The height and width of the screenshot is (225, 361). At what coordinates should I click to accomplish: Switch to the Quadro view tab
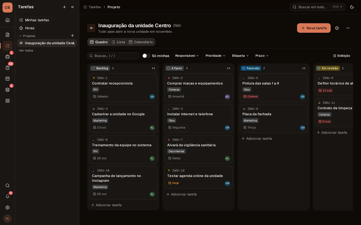pos(99,42)
